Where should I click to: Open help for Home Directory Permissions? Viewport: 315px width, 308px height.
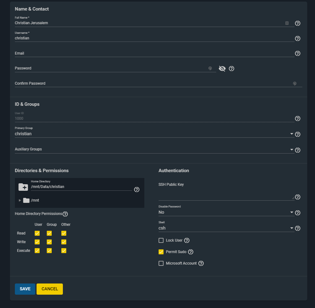click(x=65, y=214)
